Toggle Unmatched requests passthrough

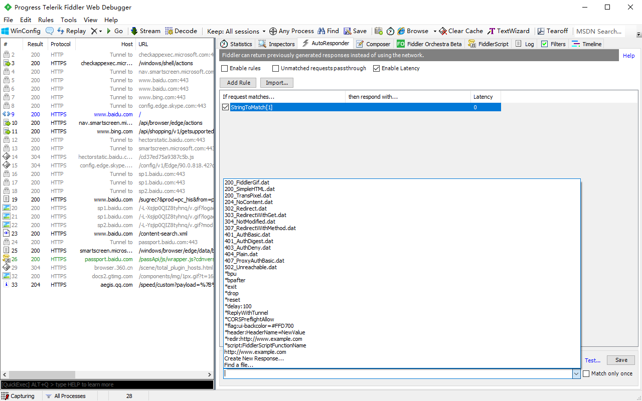click(276, 68)
